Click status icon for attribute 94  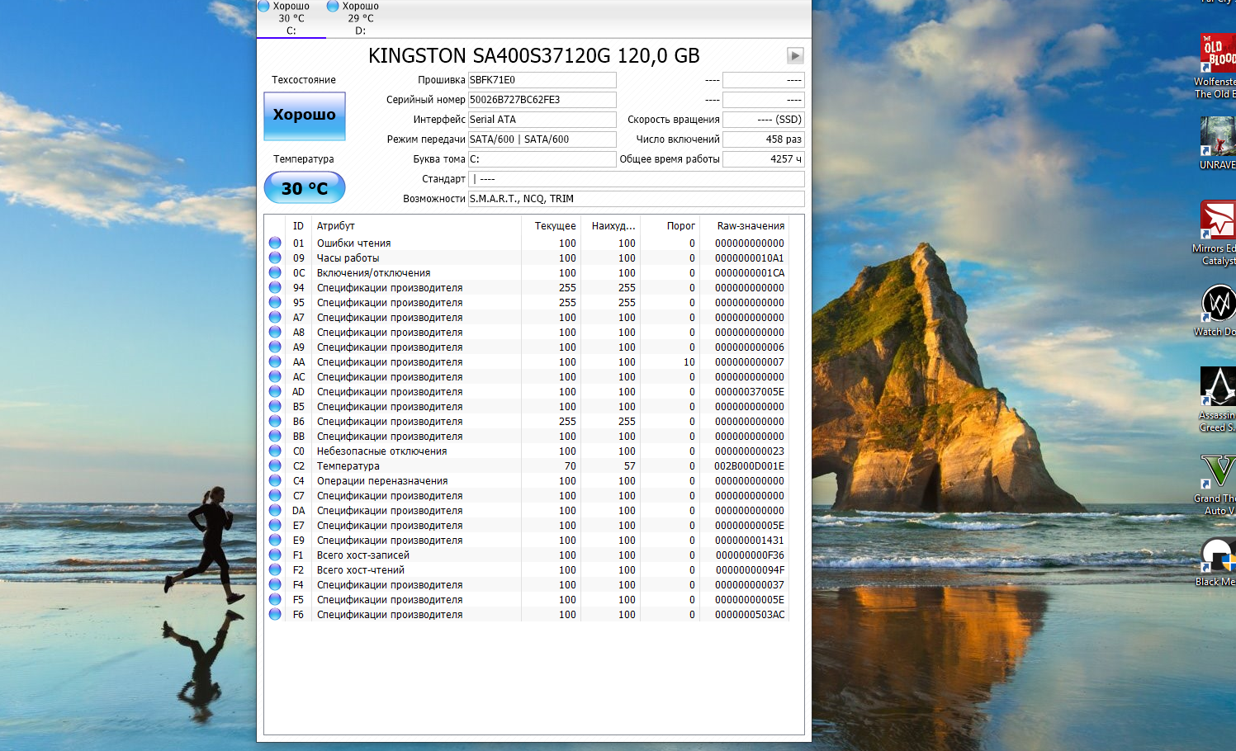pos(275,288)
